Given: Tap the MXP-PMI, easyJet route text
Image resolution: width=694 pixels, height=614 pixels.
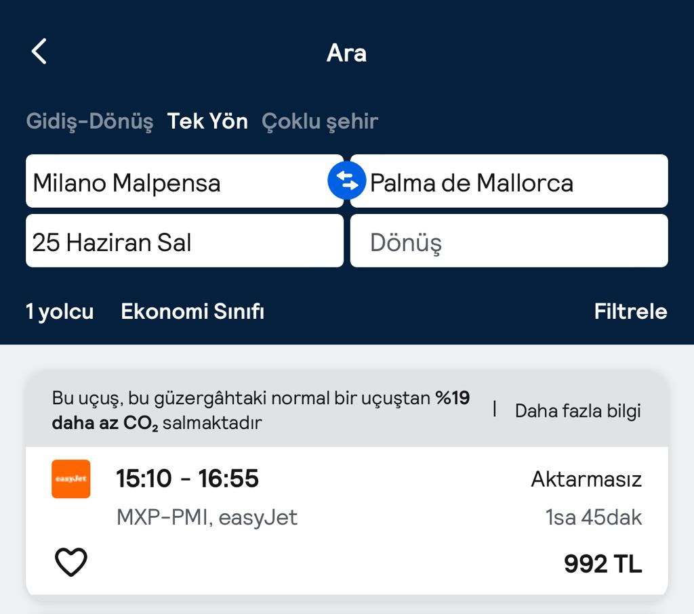Looking at the screenshot, I should point(207,518).
